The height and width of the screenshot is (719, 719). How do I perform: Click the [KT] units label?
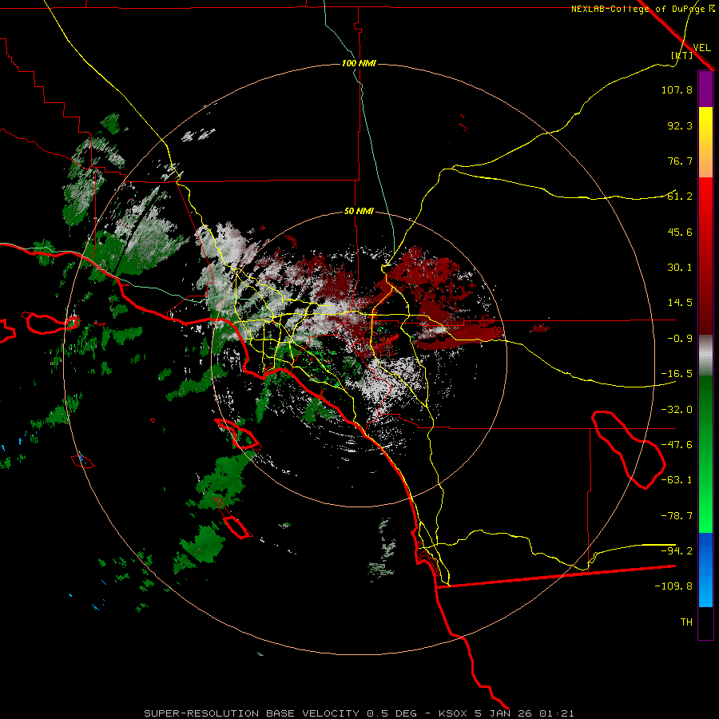click(682, 55)
